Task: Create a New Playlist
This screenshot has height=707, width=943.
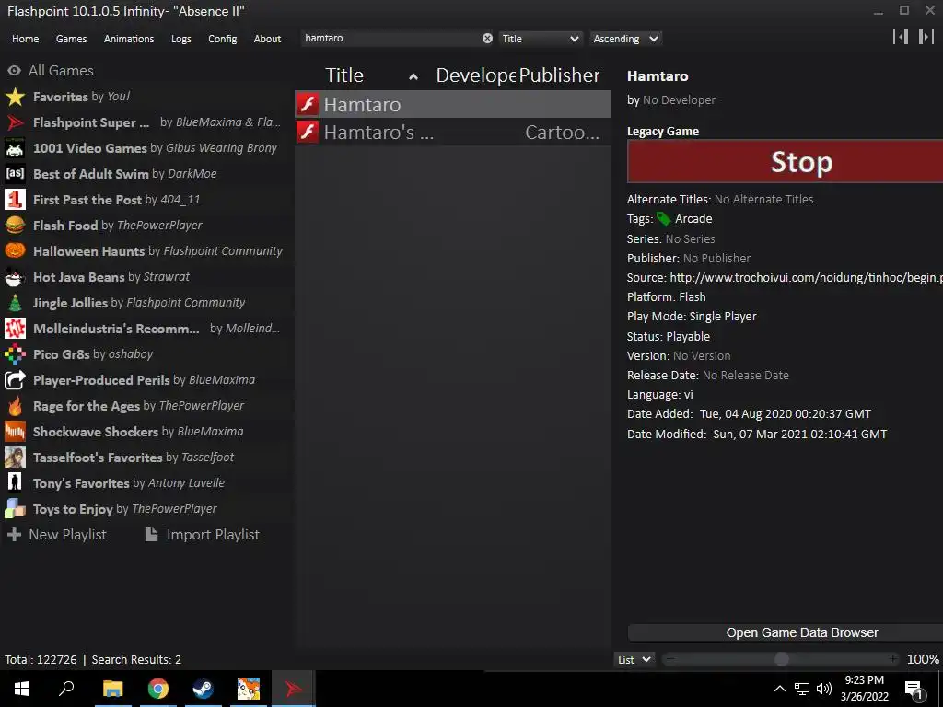Action: pyautogui.click(x=58, y=535)
